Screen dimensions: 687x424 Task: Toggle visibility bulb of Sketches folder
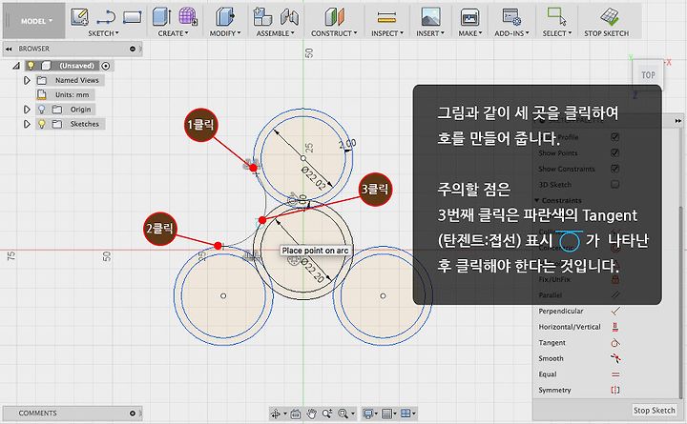point(42,124)
